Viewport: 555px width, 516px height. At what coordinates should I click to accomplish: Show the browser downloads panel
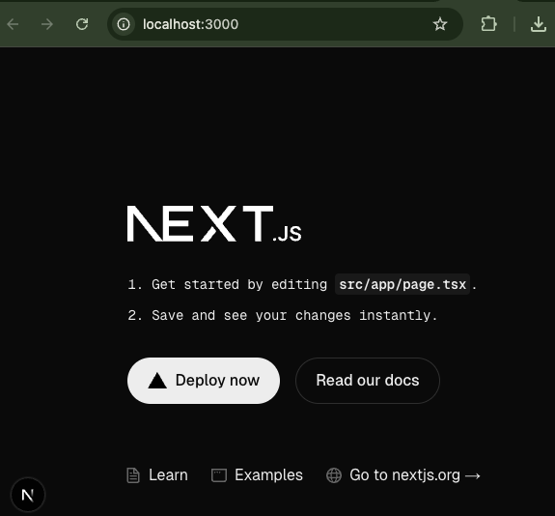tap(538, 24)
